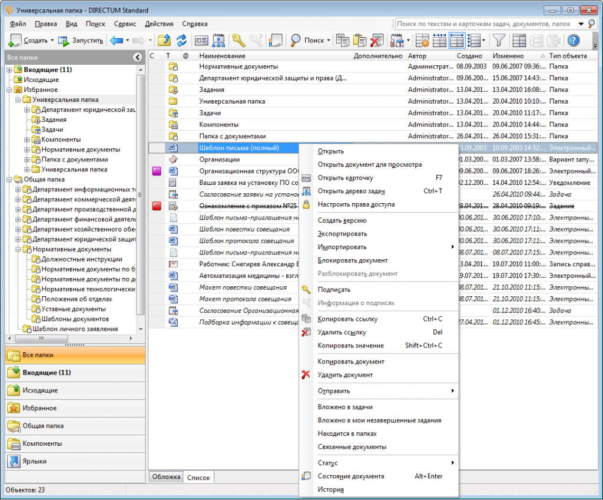Open the search field history dropdown
This screenshot has width=603, height=500.
pos(581,24)
